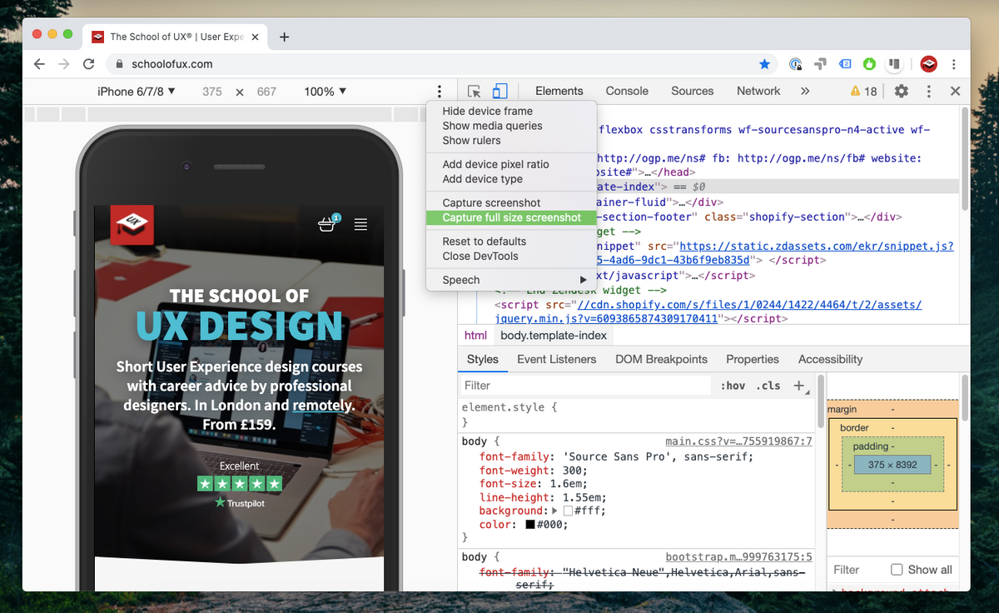Go back to previous page
This screenshot has width=999, height=613.
coord(39,64)
